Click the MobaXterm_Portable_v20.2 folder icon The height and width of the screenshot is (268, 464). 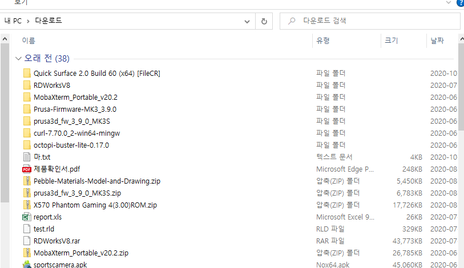[x=27, y=97]
